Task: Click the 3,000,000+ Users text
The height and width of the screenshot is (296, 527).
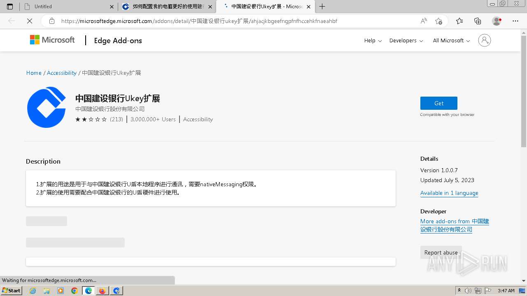Action: tap(153, 119)
